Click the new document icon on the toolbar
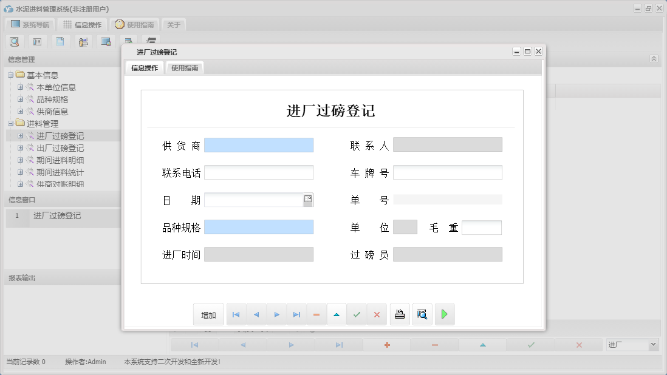The height and width of the screenshot is (375, 667). (x=59, y=41)
